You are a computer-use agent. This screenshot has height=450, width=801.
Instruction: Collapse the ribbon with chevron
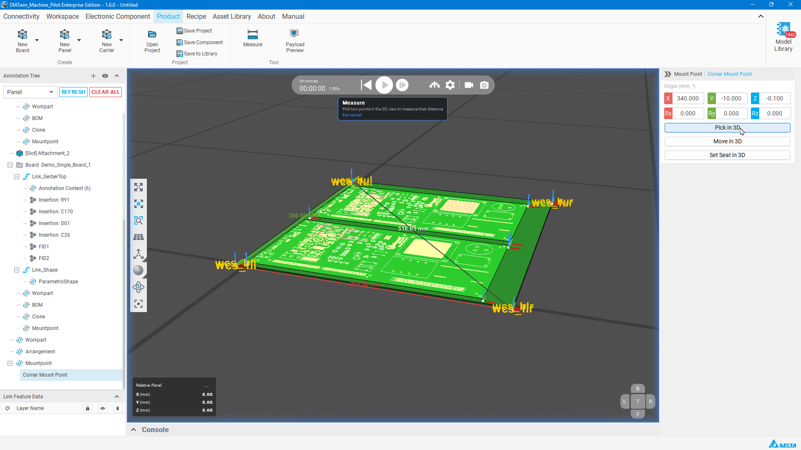point(761,16)
